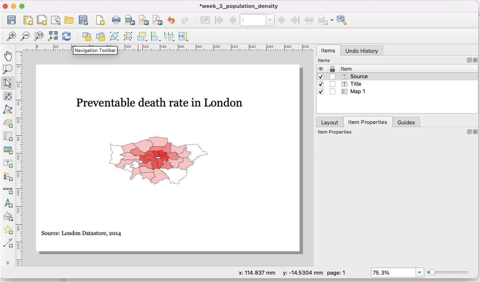
Task: Export the layout as PDF
Action: pos(157,20)
